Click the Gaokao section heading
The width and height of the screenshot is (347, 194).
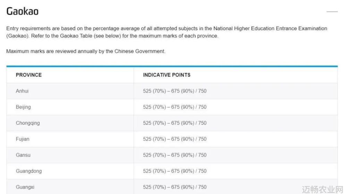coord(22,11)
